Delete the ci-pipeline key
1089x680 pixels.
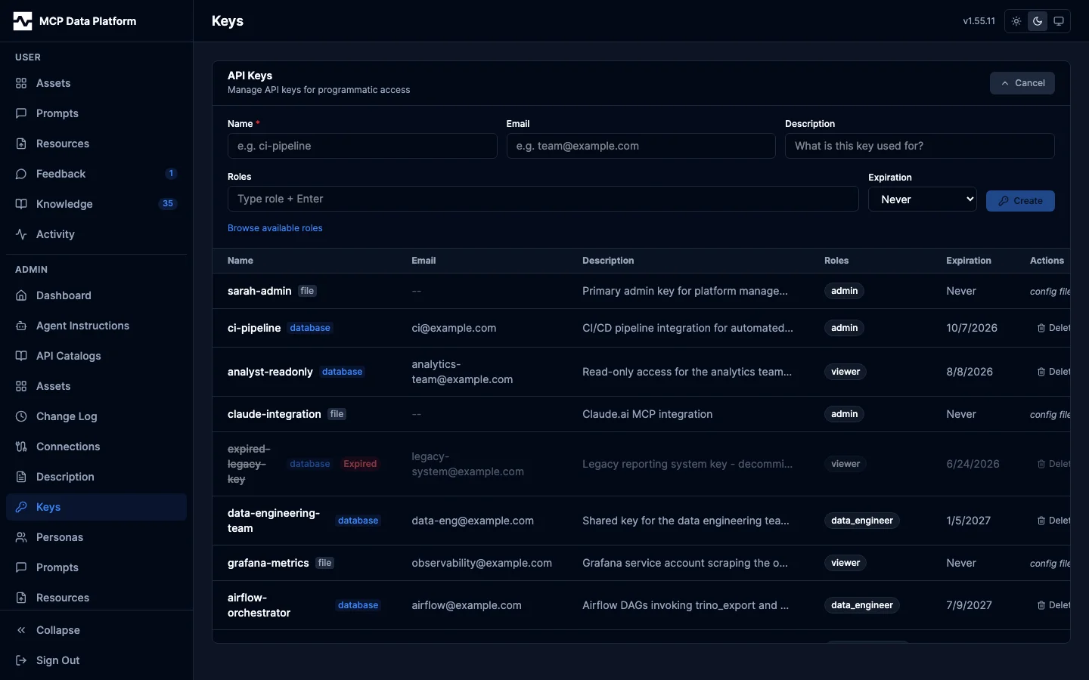click(1053, 328)
